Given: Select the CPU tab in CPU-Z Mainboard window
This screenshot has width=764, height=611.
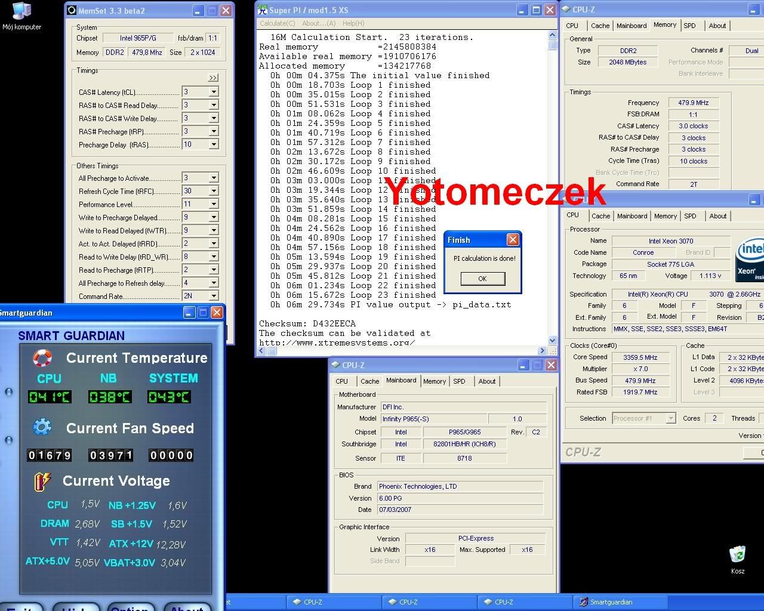Looking at the screenshot, I should click(x=342, y=381).
